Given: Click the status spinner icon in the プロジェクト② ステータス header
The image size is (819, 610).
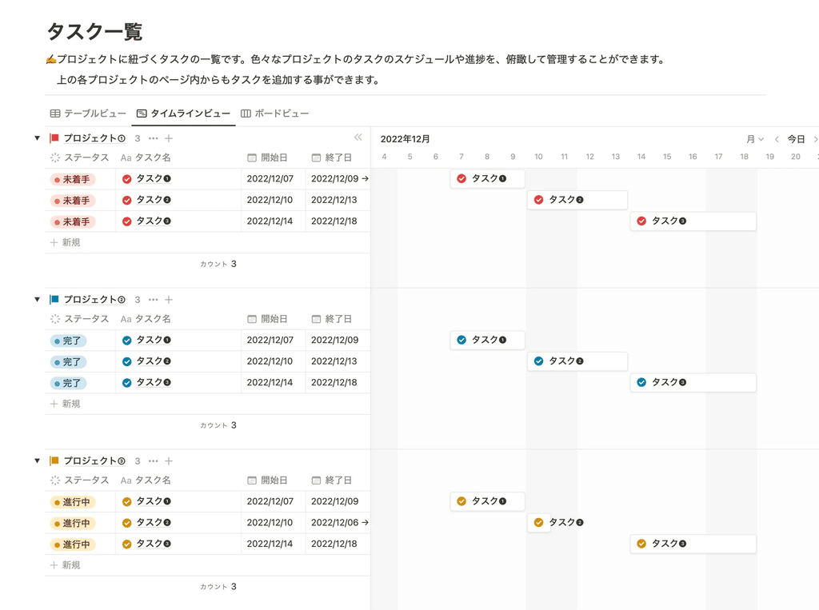Looking at the screenshot, I should 55,319.
